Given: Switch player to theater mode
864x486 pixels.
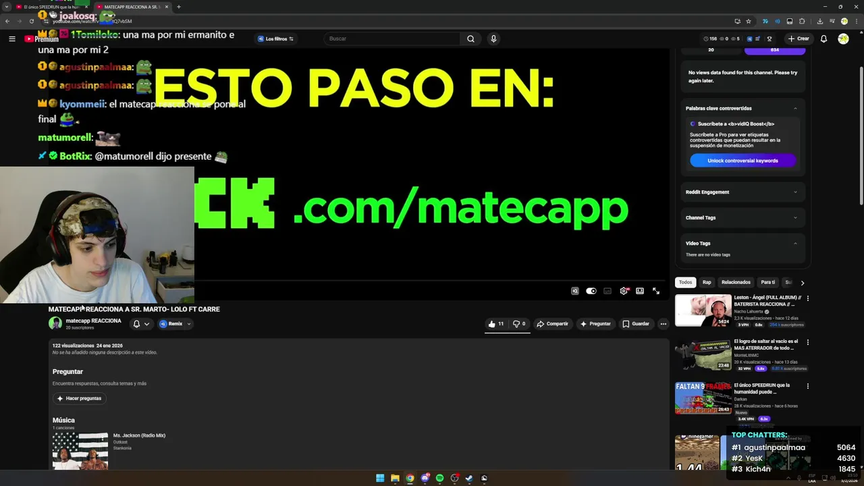Looking at the screenshot, I should (x=640, y=291).
